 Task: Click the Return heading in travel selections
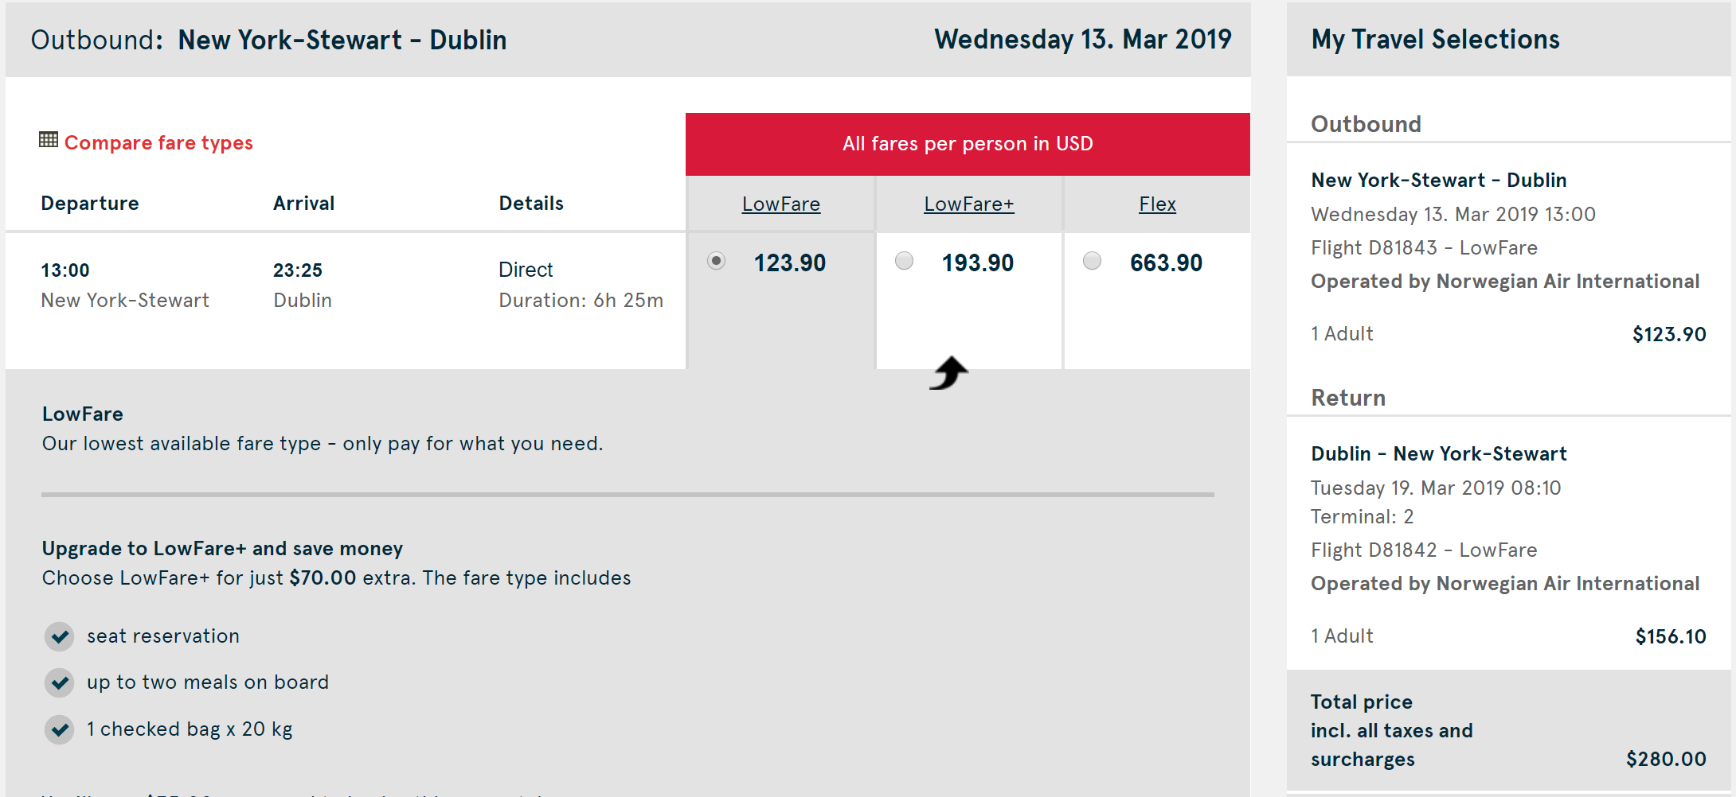(1348, 398)
